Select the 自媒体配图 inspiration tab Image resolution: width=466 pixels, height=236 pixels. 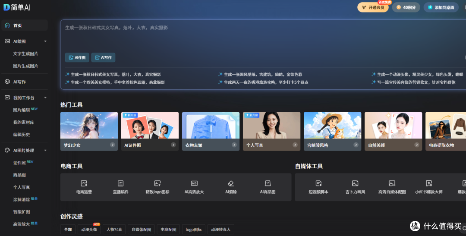coord(141,229)
